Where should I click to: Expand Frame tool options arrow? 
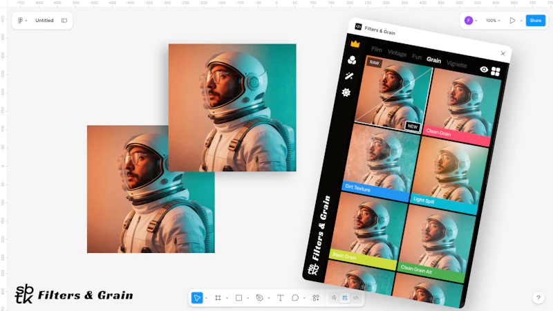click(227, 299)
